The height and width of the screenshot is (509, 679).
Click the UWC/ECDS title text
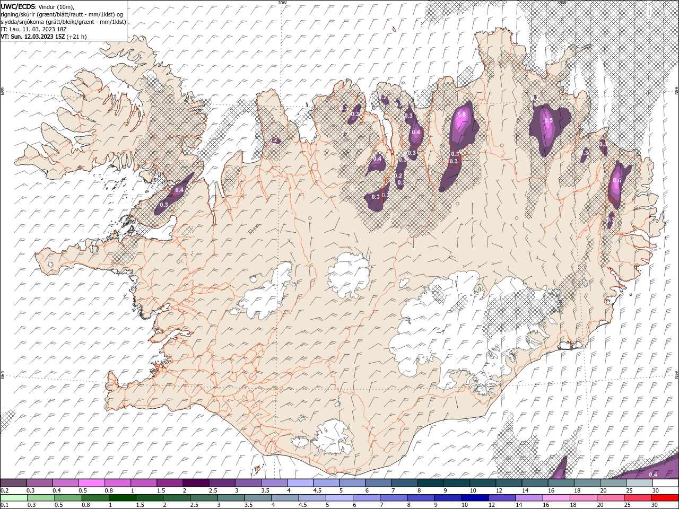(x=19, y=6)
